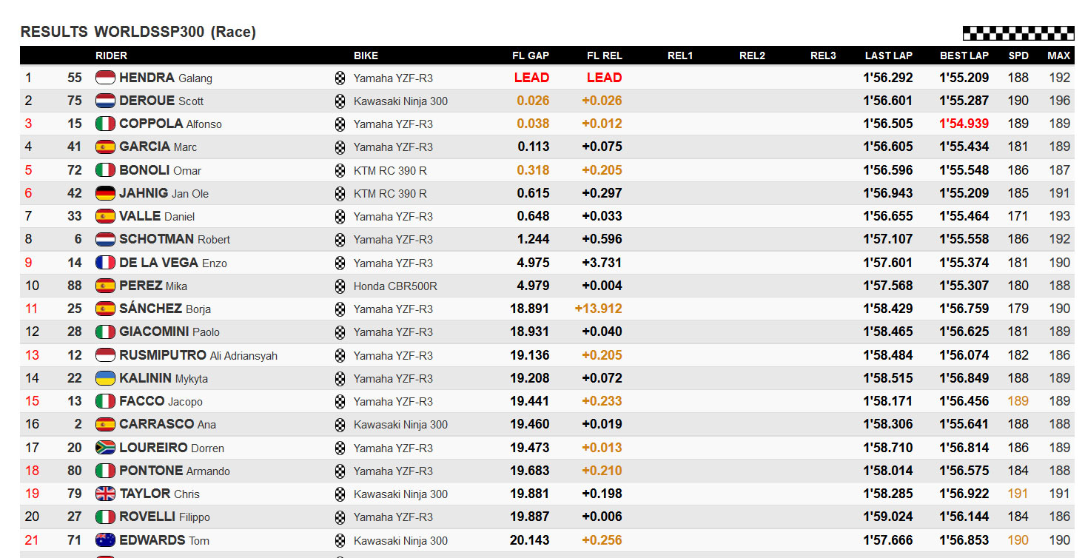Click the +3.731 FL REL value
Image resolution: width=1085 pixels, height=558 pixels.
[602, 263]
